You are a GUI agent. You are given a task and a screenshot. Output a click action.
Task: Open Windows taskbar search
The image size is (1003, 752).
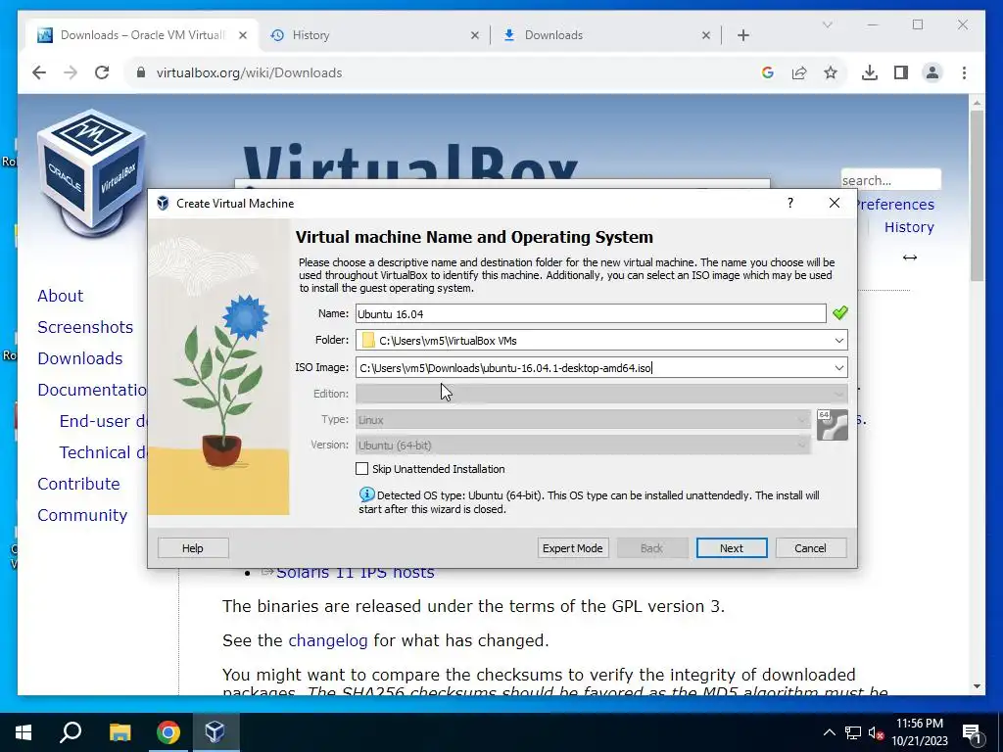71,731
